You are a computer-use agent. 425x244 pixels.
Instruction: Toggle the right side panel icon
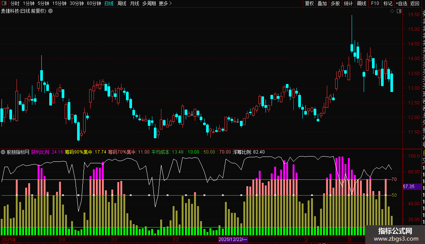coord(399,11)
